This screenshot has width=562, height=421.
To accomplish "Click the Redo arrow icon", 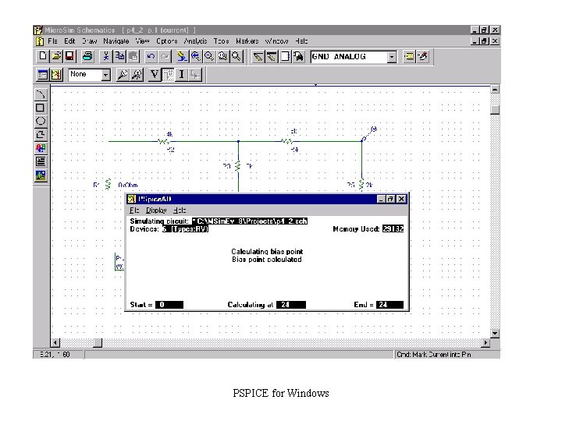I will click(x=165, y=56).
